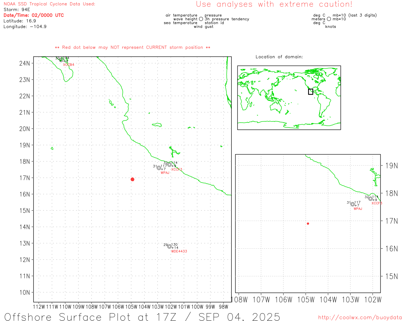This screenshot has height=321, width=402.
Task: Click 'NOAA SSD Tropical Cyclone Data Used:' heading
Action: click(49, 4)
